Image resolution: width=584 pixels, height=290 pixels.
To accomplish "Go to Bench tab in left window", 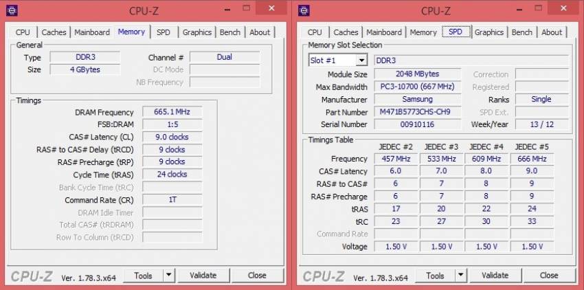I will (230, 32).
